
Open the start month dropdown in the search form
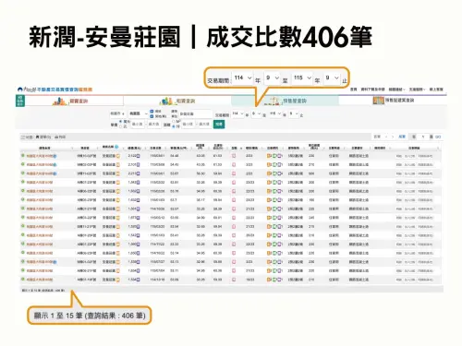pyautogui.click(x=256, y=113)
